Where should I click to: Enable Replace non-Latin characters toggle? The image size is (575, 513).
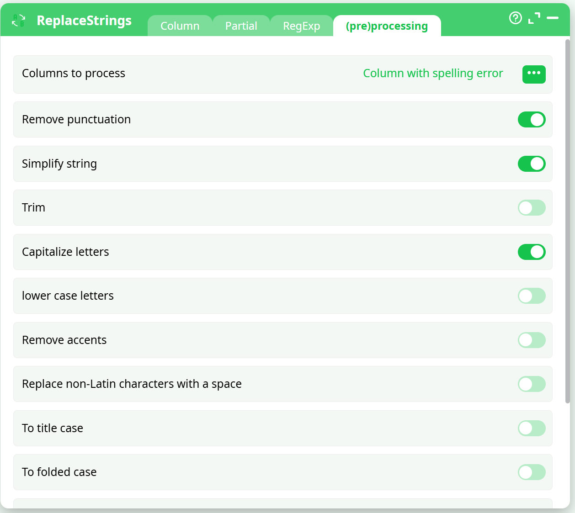[x=532, y=384]
